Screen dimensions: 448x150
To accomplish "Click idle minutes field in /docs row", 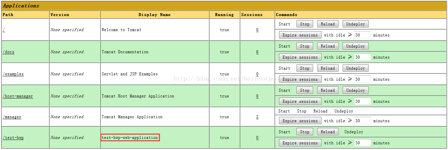I will point(362,57).
